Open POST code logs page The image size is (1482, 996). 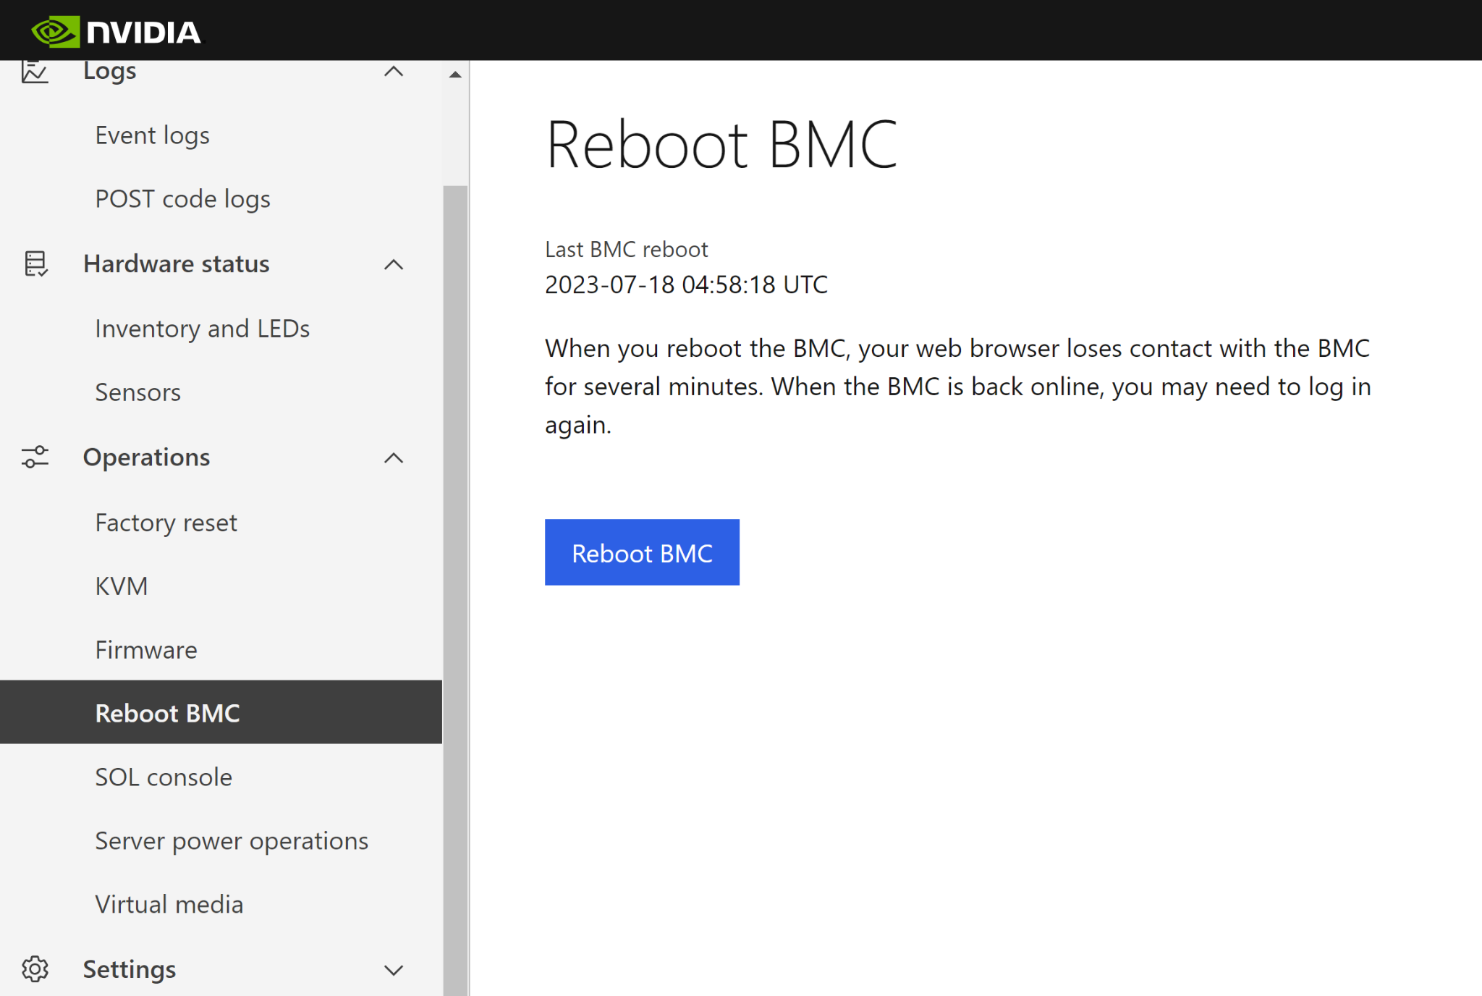click(x=182, y=199)
